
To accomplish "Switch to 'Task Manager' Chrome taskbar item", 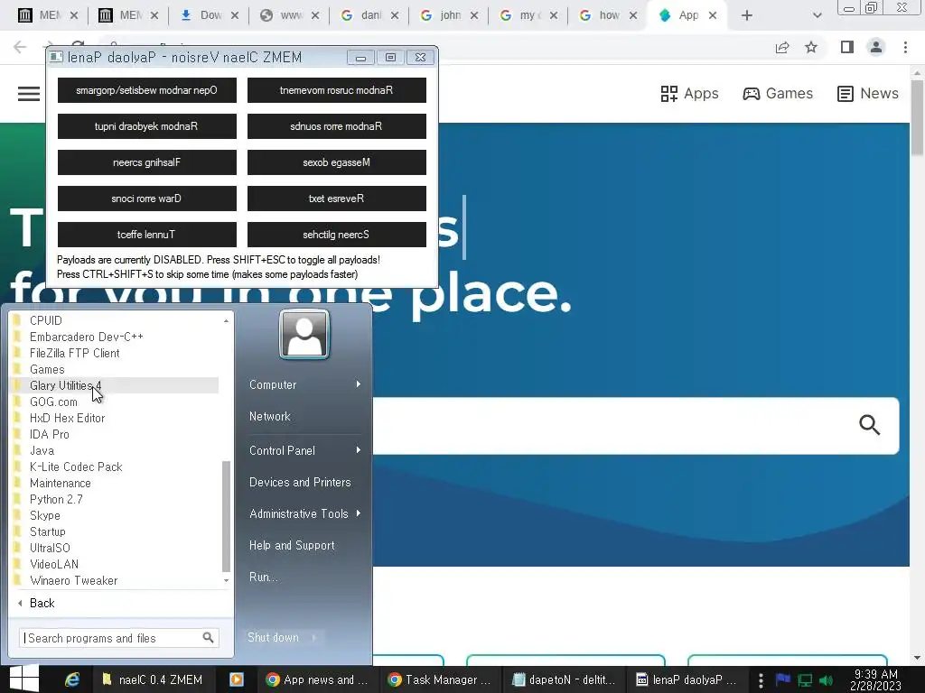I will [440, 679].
